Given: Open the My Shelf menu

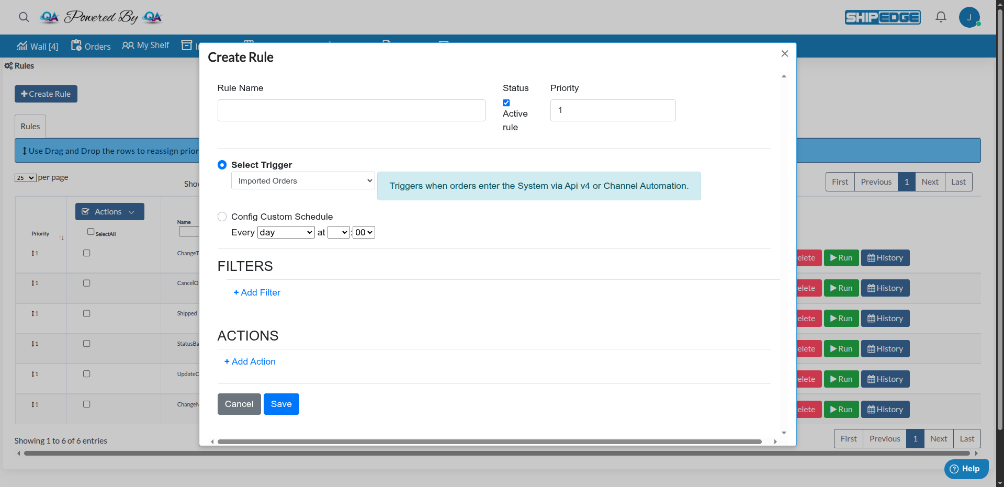Looking at the screenshot, I should pyautogui.click(x=146, y=46).
